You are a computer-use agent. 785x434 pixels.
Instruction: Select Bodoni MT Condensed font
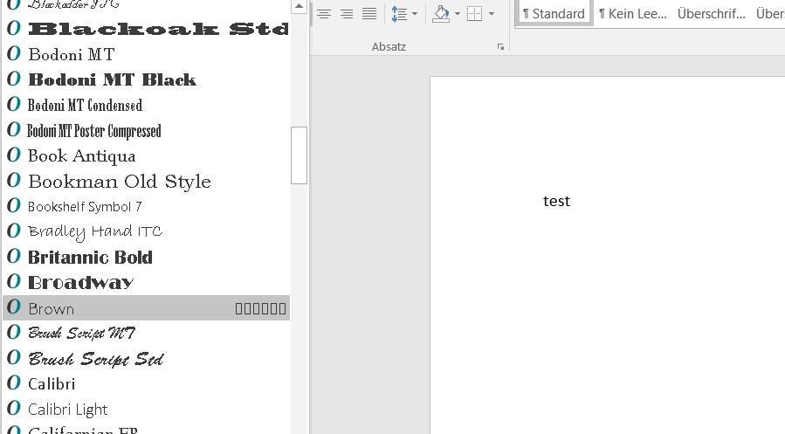tap(146, 105)
